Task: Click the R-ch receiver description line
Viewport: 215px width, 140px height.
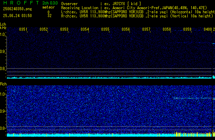Action: (x=137, y=16)
